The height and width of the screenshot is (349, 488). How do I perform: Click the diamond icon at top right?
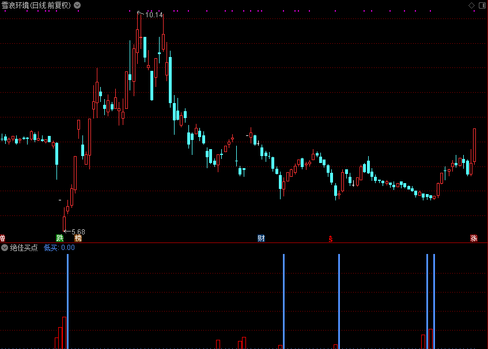[471, 5]
